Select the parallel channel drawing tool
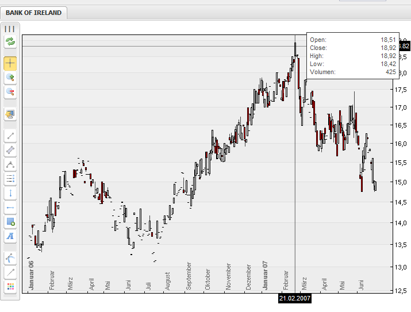 point(10,150)
